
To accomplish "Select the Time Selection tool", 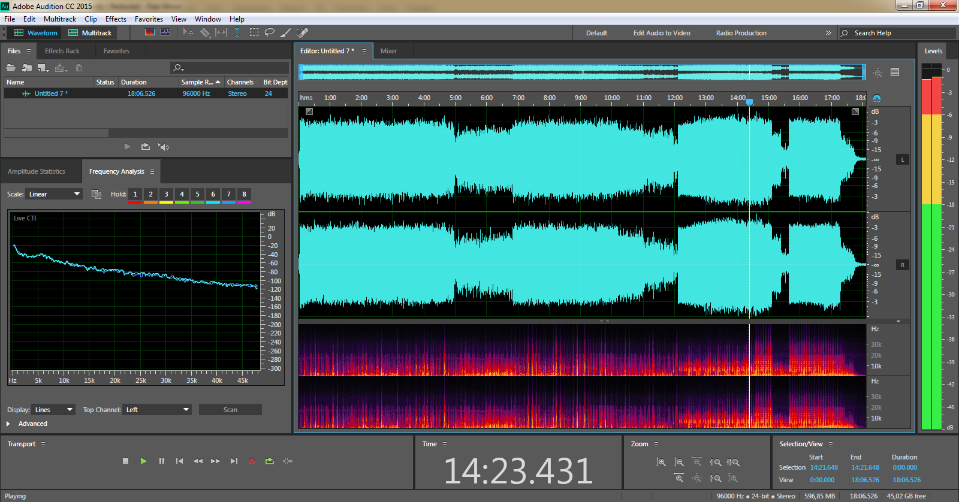I will [x=237, y=32].
